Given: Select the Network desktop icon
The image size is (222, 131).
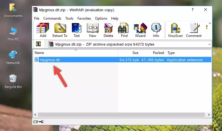Looking at the screenshot, I should click(x=13, y=58).
